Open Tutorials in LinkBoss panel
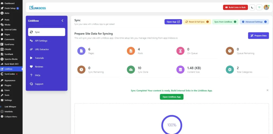273x134 pixels. point(46,58)
